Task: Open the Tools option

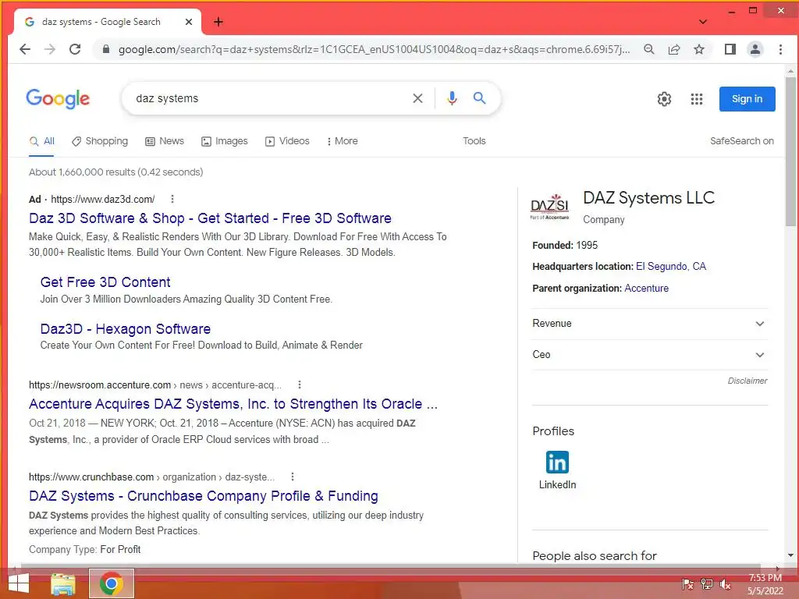Action: 474,141
